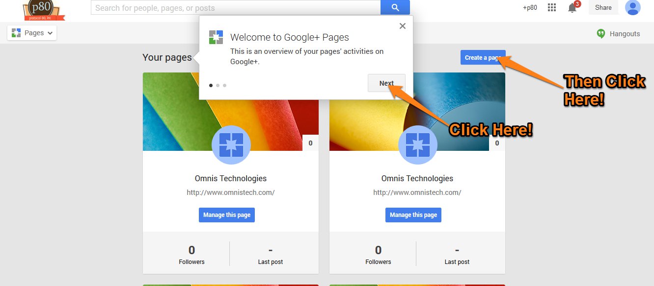Viewport: 654px width, 286px height.
Task: Open the +p80 profile link
Action: 530,7
